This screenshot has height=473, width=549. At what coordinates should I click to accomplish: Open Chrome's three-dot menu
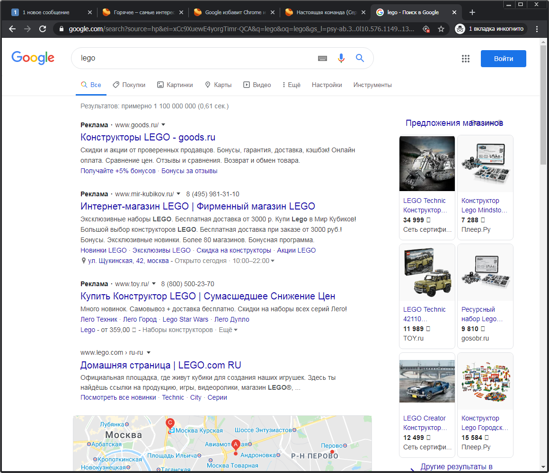[537, 29]
